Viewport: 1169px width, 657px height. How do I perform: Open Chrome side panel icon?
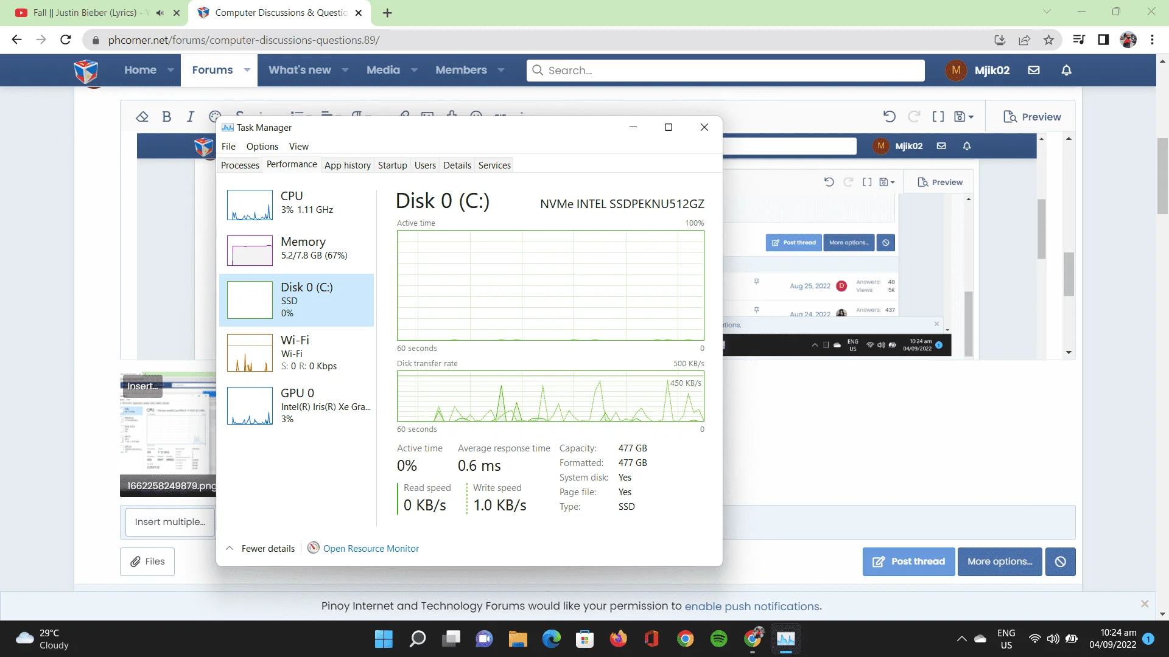1103,40
